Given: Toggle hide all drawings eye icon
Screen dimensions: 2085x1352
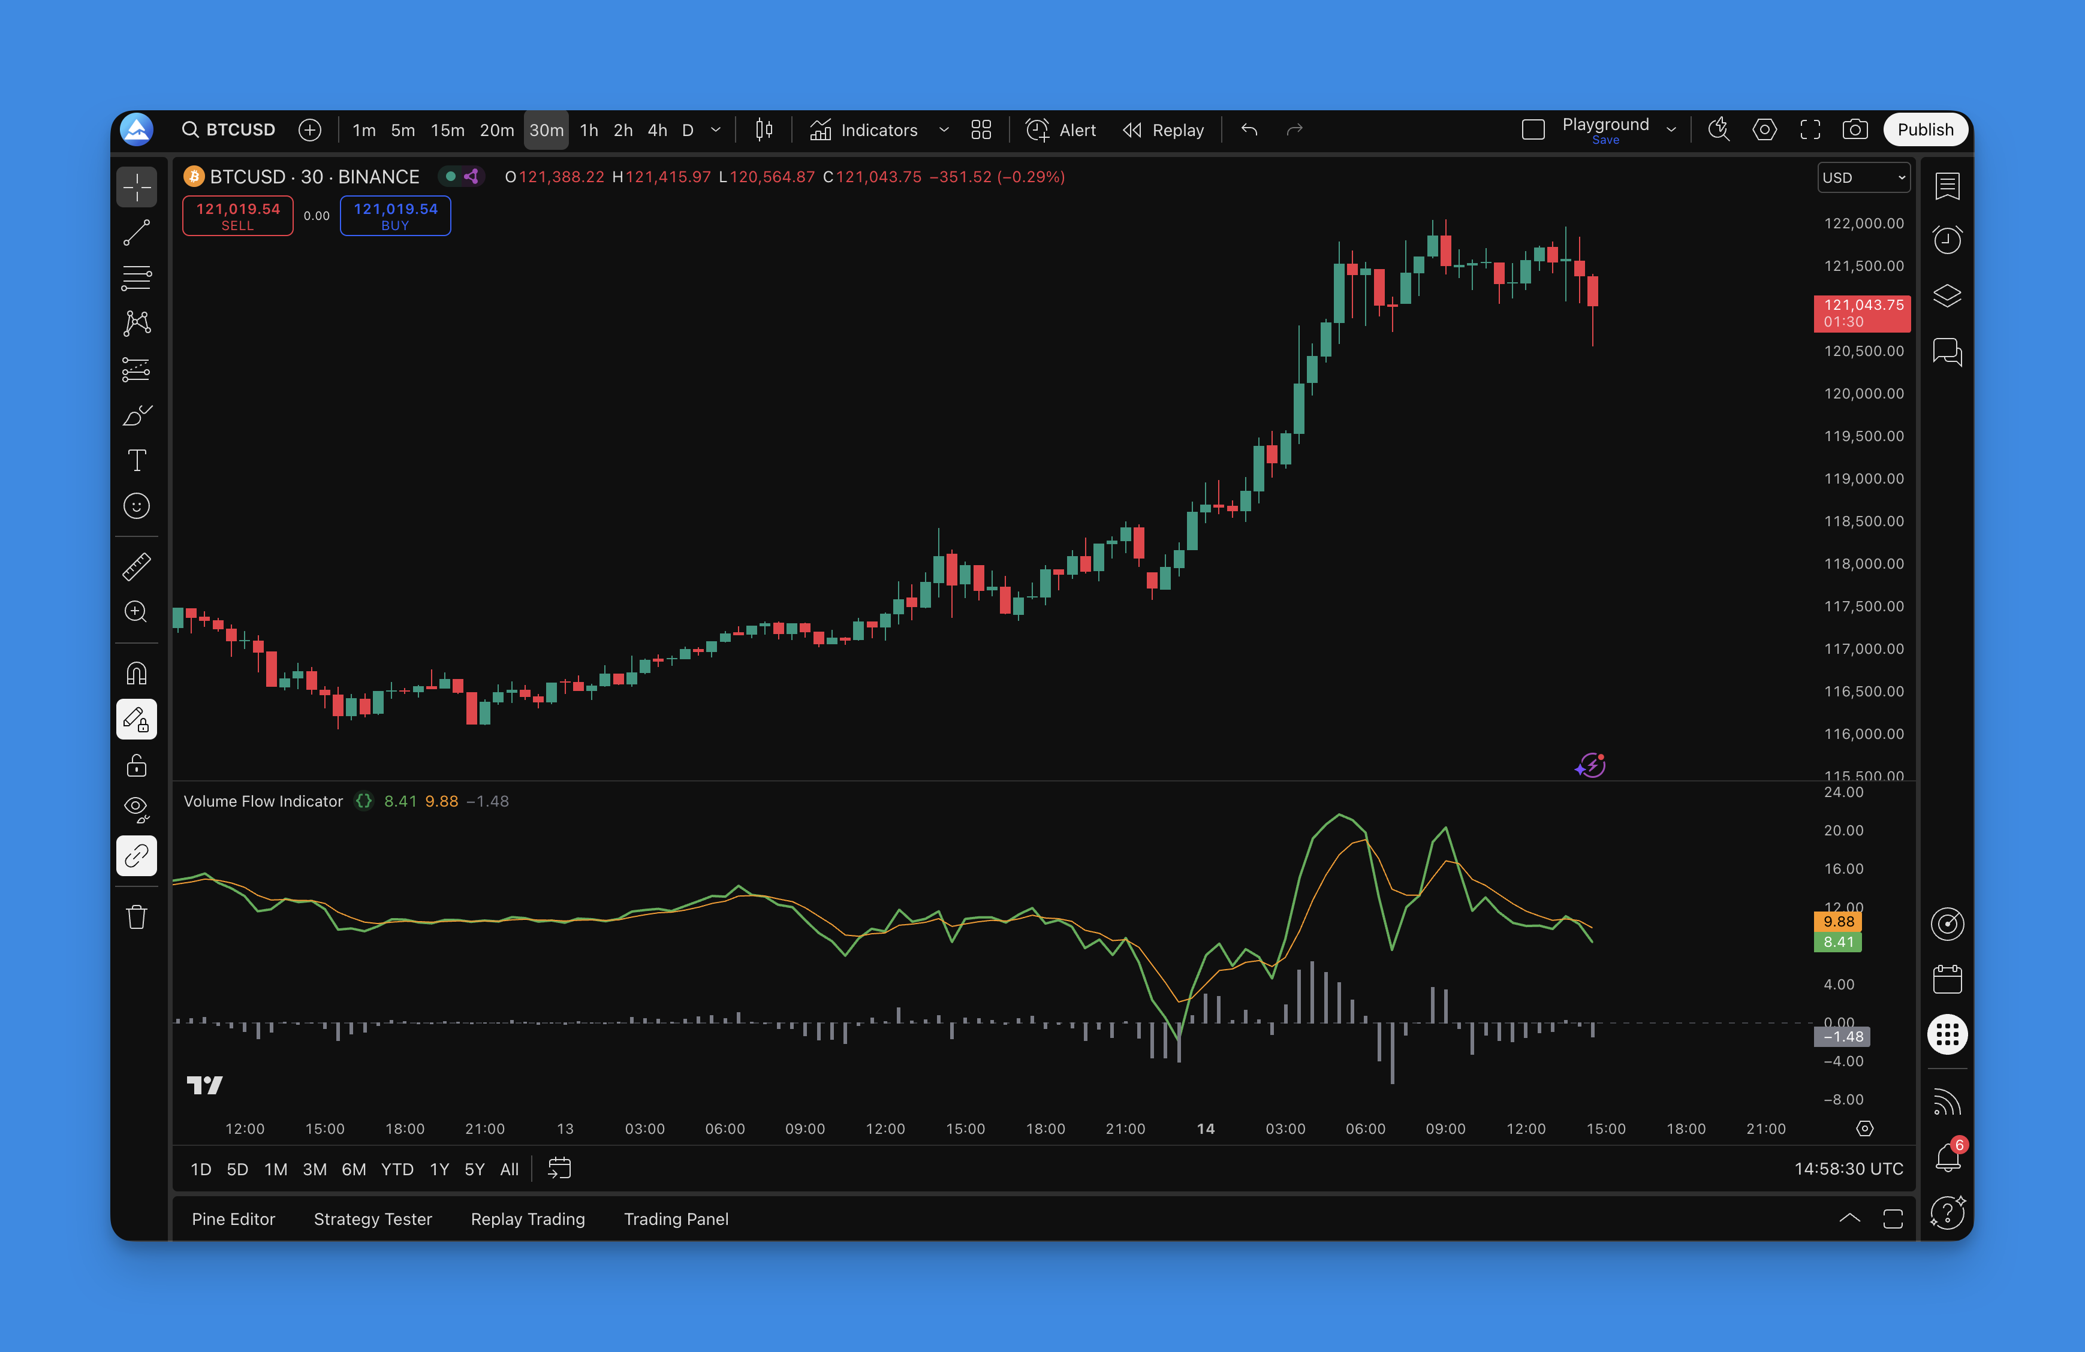Looking at the screenshot, I should tap(137, 810).
